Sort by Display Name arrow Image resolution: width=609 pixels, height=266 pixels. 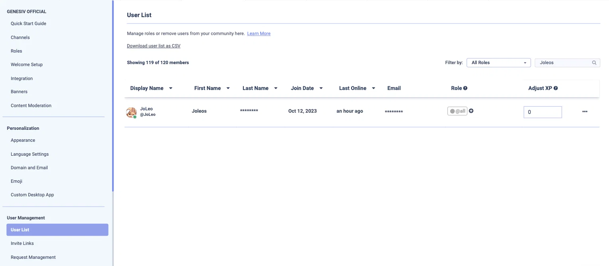pyautogui.click(x=171, y=88)
